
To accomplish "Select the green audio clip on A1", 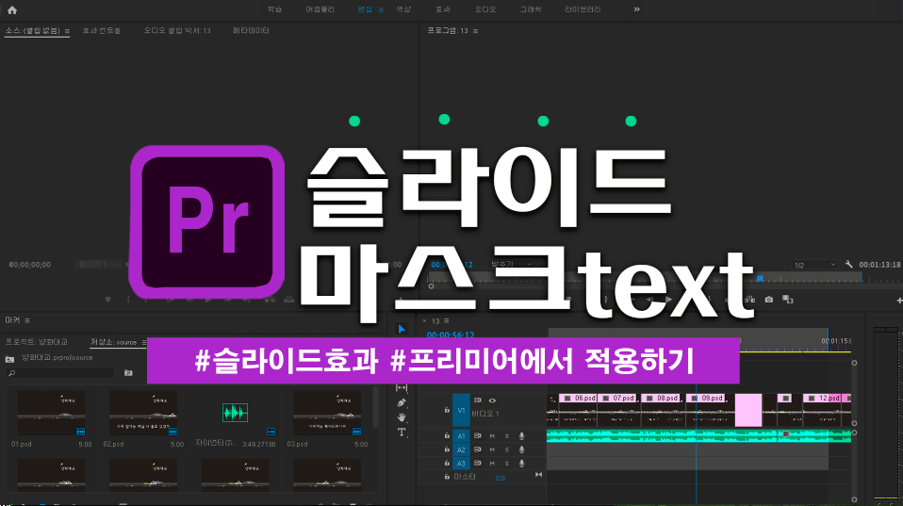I will tap(698, 435).
